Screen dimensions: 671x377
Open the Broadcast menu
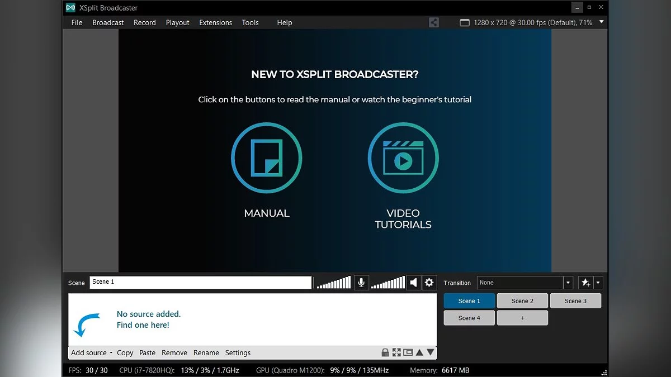[x=108, y=23]
